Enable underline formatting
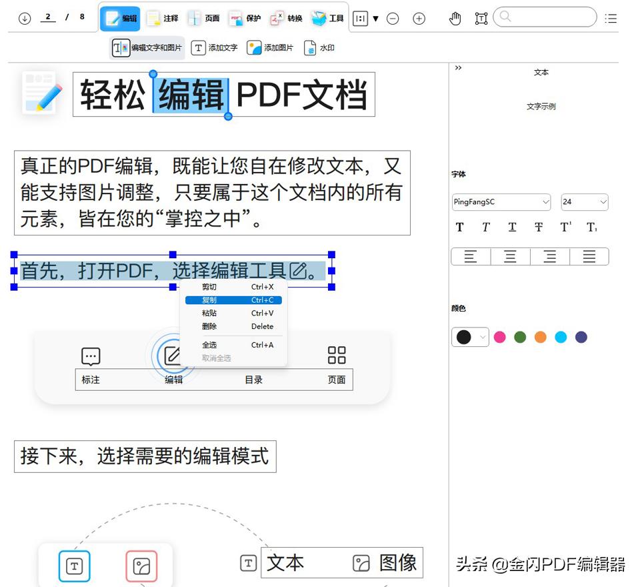 [512, 227]
